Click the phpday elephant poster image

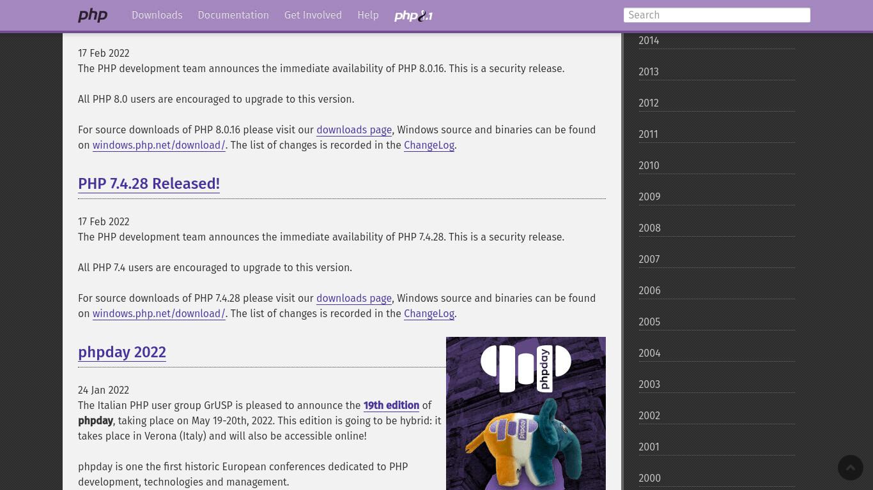[x=526, y=413]
